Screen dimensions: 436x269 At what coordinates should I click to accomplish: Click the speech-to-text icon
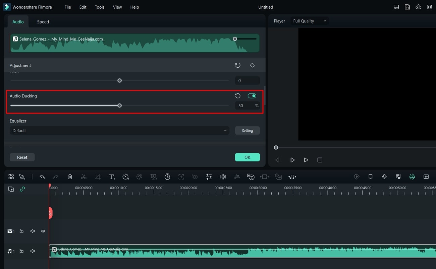click(x=251, y=177)
